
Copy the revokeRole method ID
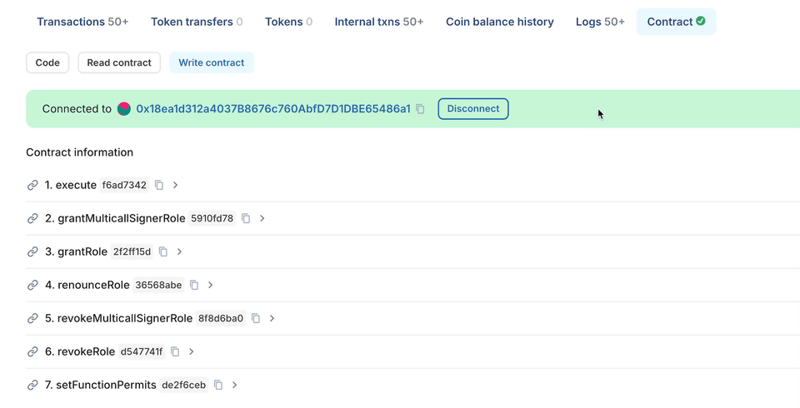(x=175, y=351)
